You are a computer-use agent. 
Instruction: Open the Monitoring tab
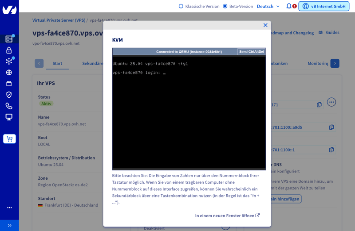click(x=318, y=63)
